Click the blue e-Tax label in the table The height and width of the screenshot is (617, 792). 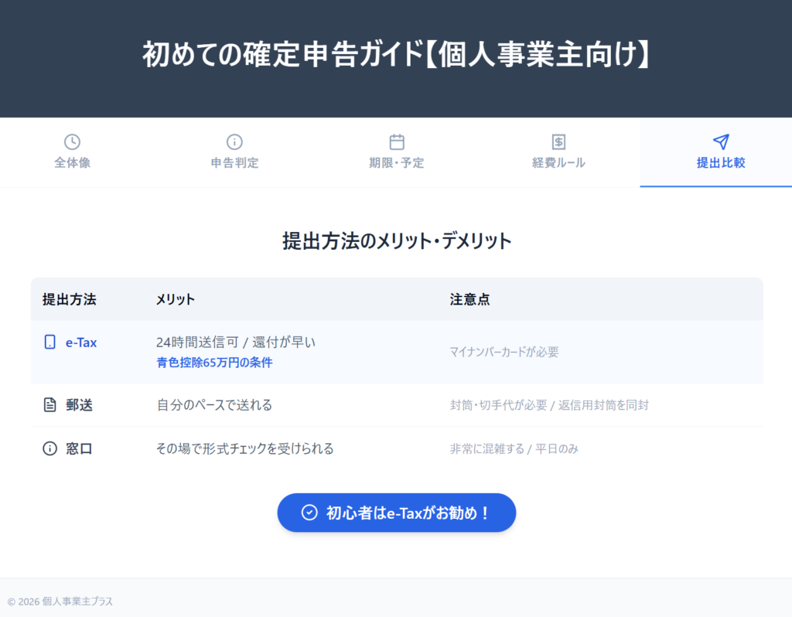pos(80,342)
